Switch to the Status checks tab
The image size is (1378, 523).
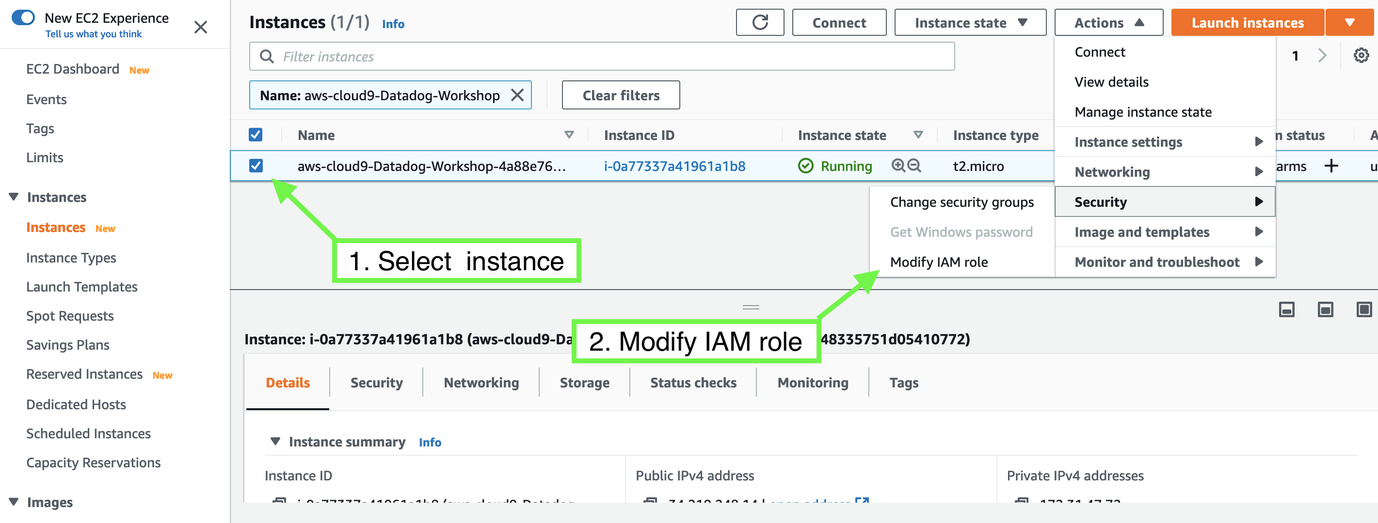(693, 383)
